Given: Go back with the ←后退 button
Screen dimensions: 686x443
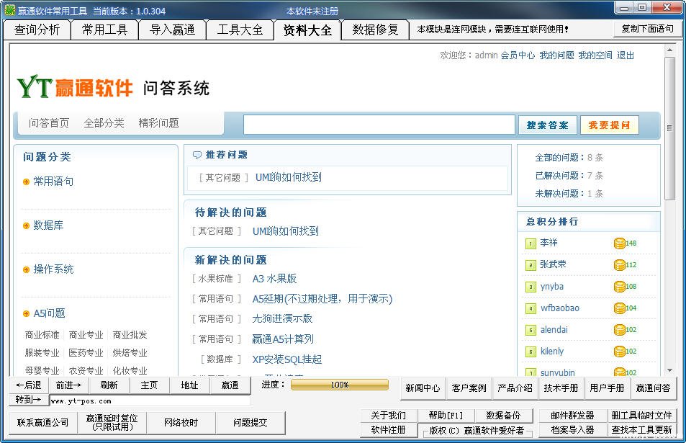Looking at the screenshot, I should click(29, 385).
